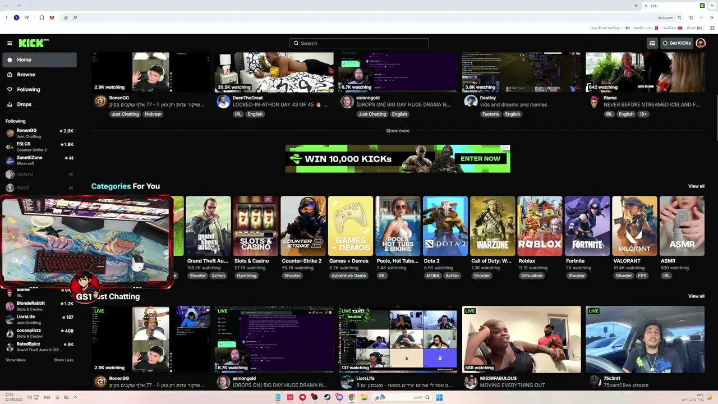Viewport: 718px width, 404px height.
Task: Open ESLCS channel in Following list
Action: 39,146
